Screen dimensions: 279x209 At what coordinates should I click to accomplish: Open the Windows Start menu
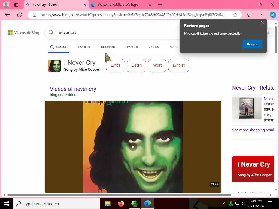7,204
